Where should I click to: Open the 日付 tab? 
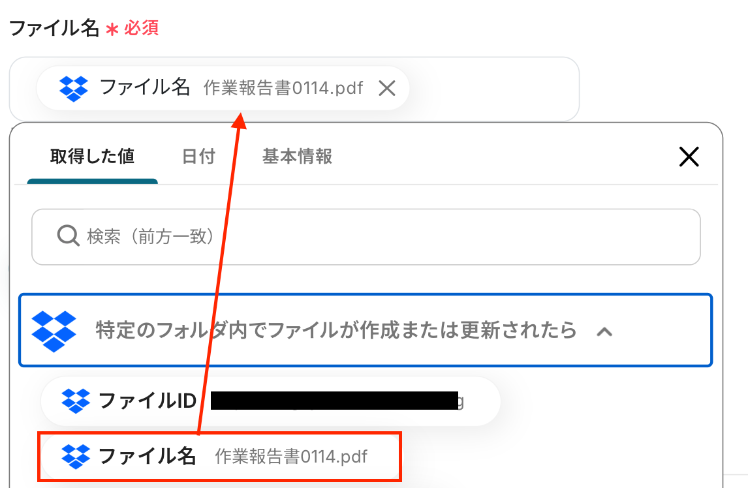click(x=198, y=157)
